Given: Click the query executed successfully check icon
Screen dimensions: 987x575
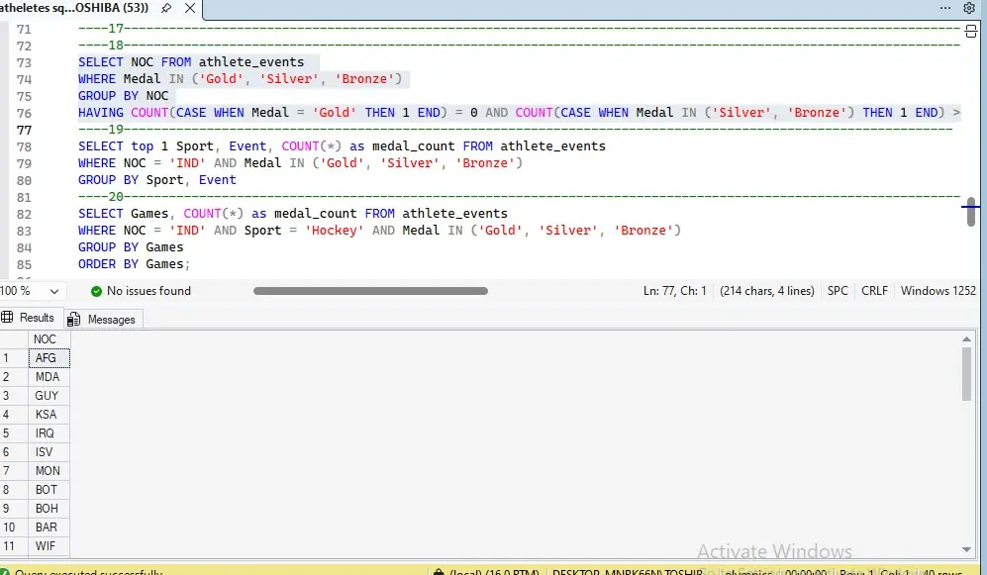Looking at the screenshot, I should 7,571.
